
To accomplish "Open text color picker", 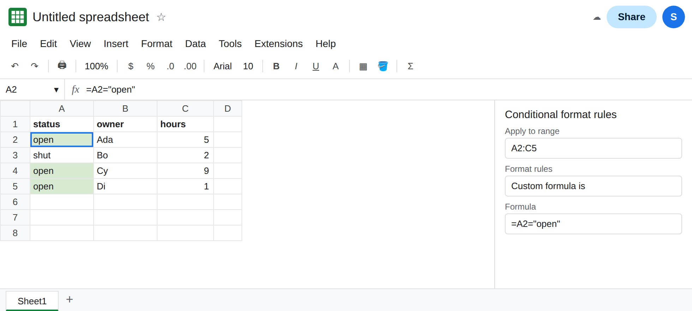I will click(335, 66).
